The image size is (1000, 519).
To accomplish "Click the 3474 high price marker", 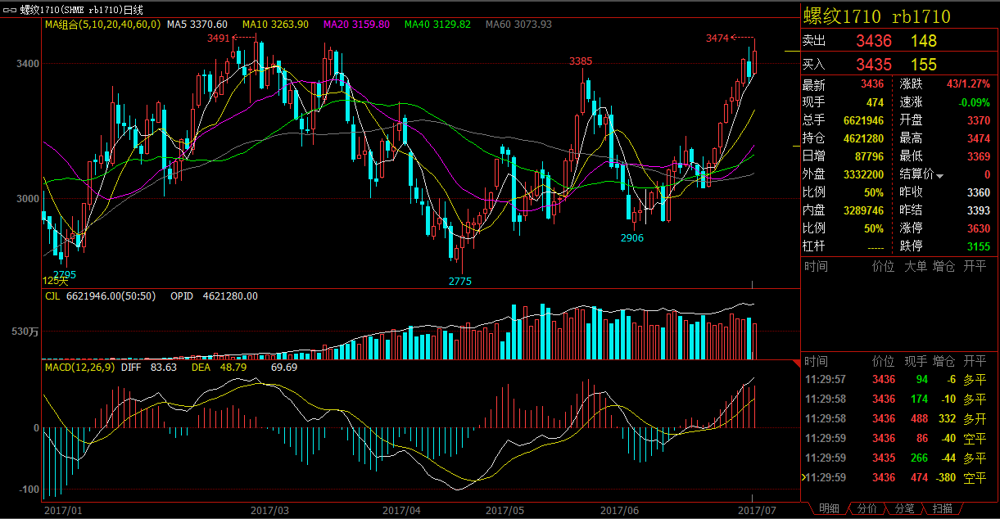I will click(717, 38).
